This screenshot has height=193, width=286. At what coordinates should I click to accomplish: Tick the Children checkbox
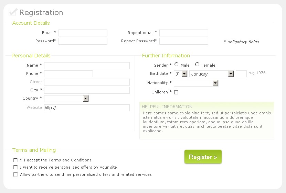point(176,92)
